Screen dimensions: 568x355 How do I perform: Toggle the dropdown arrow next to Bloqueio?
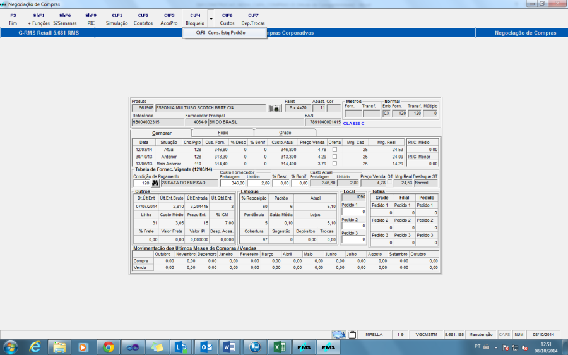[x=211, y=19]
